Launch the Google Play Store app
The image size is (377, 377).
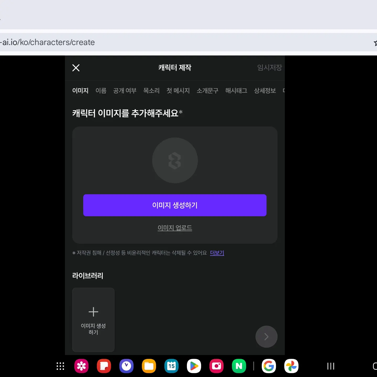click(x=194, y=366)
